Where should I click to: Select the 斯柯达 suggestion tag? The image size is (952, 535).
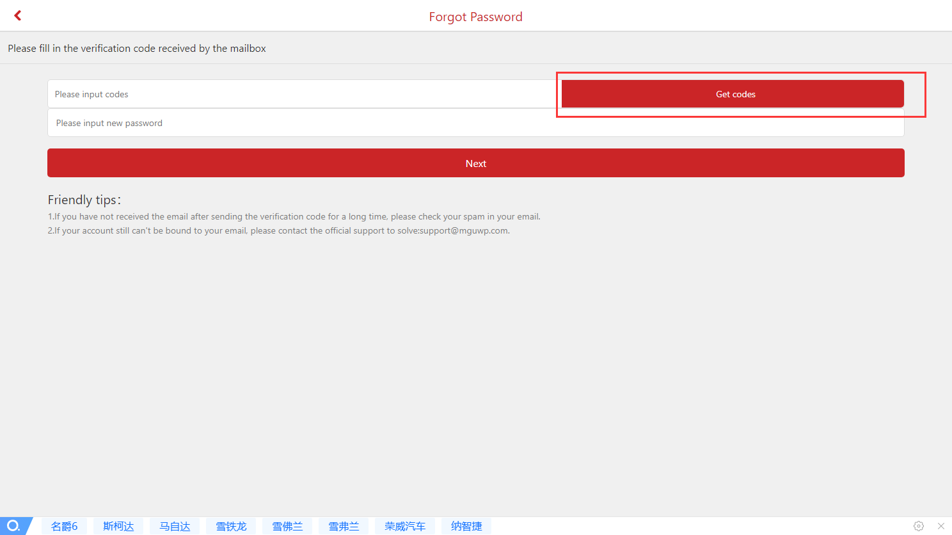pyautogui.click(x=118, y=526)
